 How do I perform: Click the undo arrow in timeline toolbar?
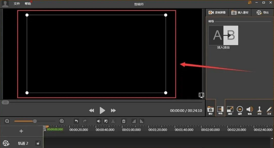coord(76,121)
